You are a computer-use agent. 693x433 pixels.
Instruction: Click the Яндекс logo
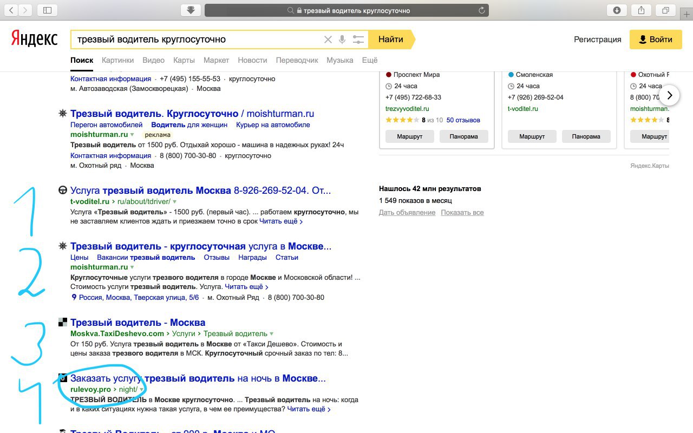(34, 39)
